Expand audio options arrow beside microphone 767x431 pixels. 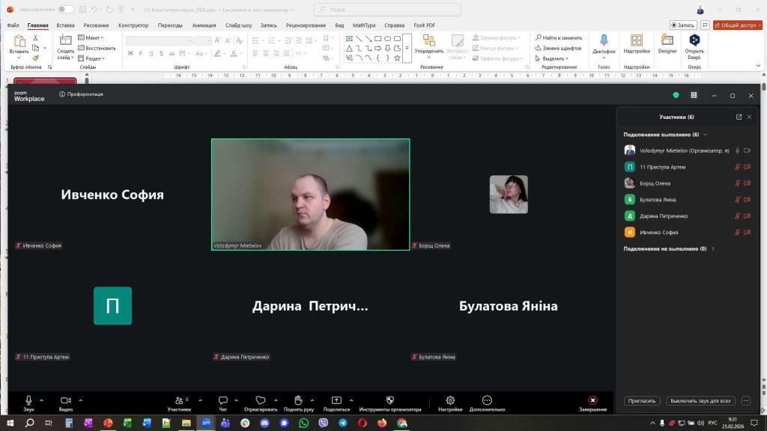click(x=42, y=400)
